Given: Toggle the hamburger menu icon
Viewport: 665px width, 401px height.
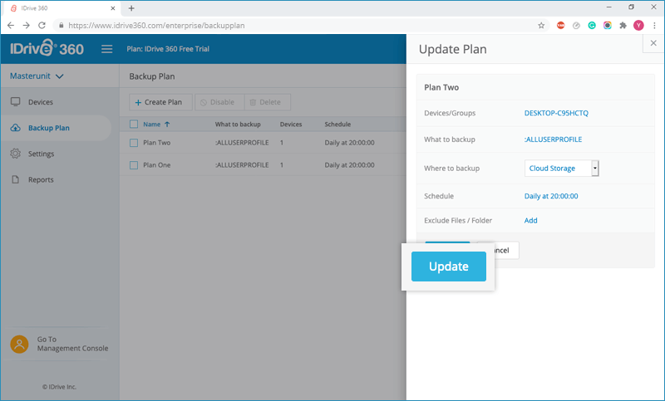Looking at the screenshot, I should [107, 49].
